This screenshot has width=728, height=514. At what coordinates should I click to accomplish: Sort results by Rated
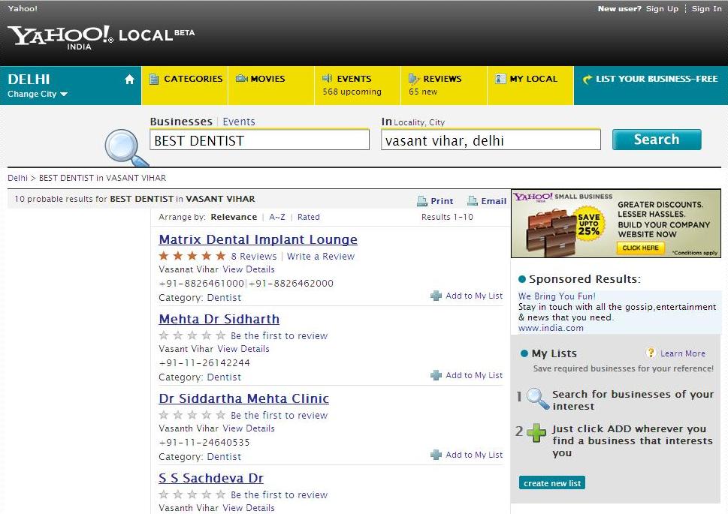[309, 217]
